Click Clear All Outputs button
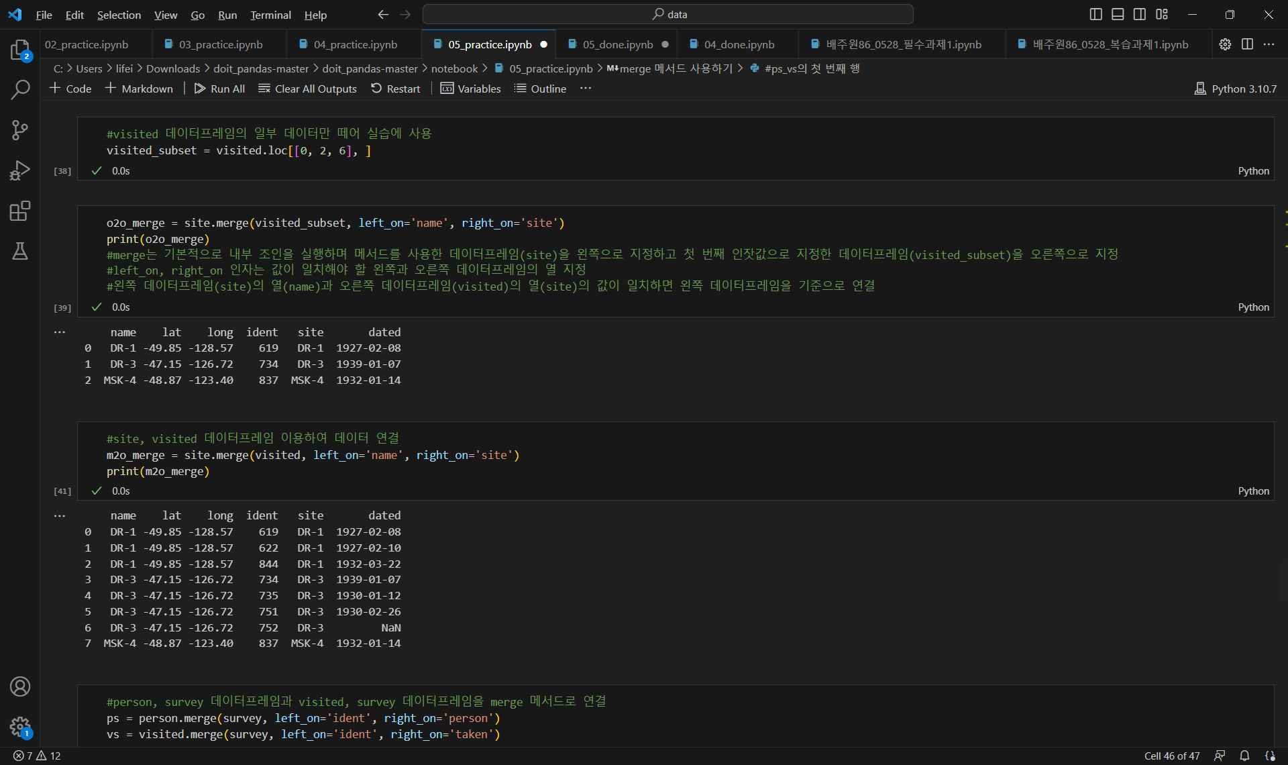This screenshot has height=765, width=1288. [308, 89]
